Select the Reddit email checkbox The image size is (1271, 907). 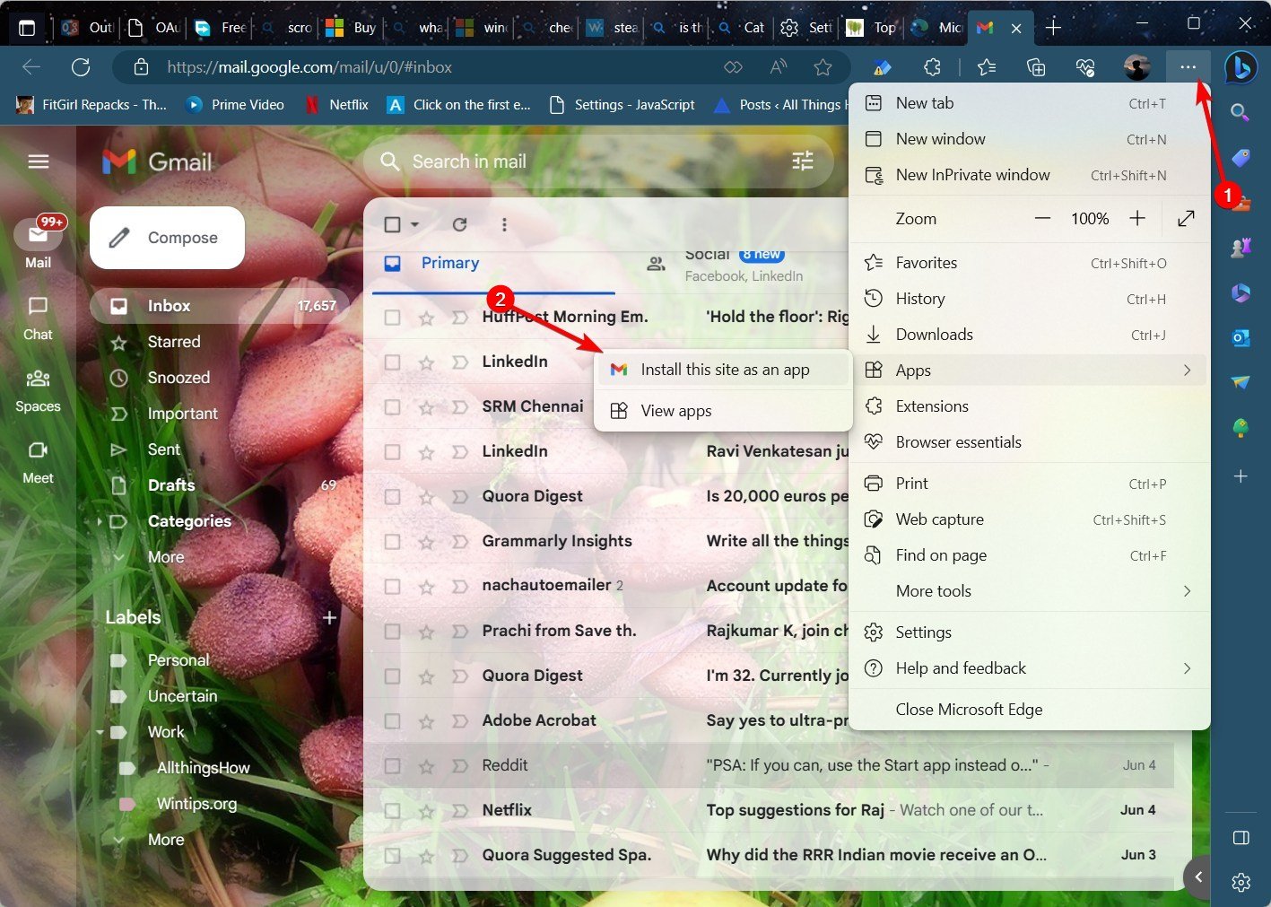(392, 765)
